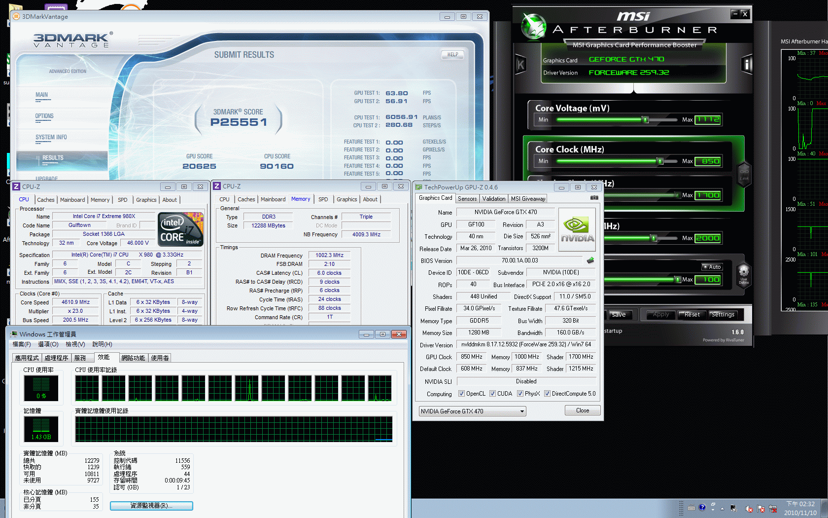Click the GPU-Z screenshot camera icon
Viewport: 828px width, 518px height.
[x=594, y=198]
